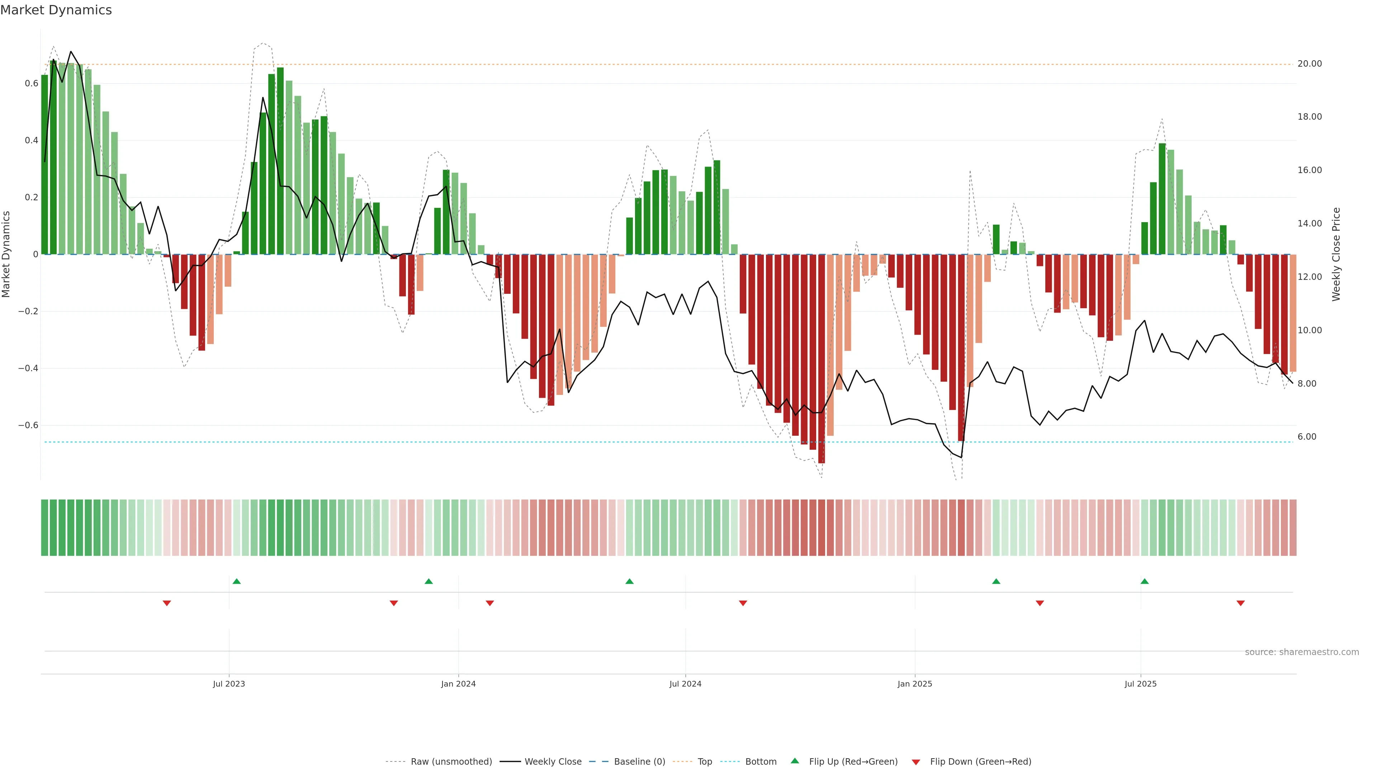Click the Flip Up green triangle legend icon
This screenshot has height=774, width=1377.
[x=795, y=761]
